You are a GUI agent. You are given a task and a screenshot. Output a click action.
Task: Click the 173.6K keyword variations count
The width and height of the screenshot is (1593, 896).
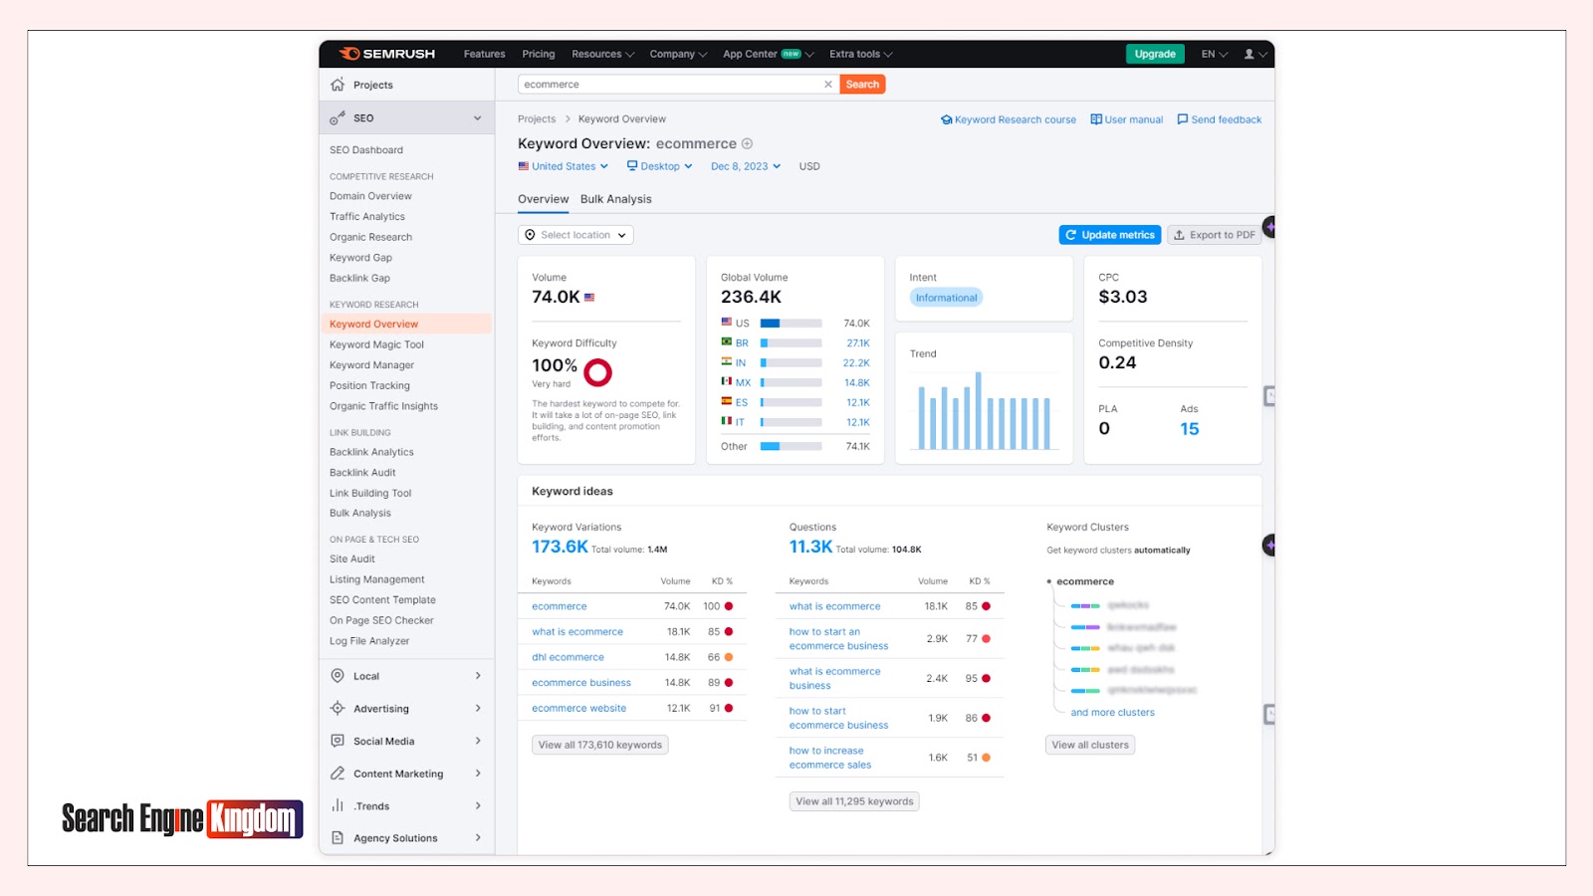[560, 547]
